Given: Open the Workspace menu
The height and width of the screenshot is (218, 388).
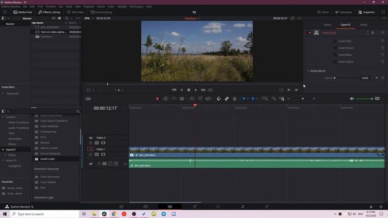Looking at the screenshot, I should (136, 7).
